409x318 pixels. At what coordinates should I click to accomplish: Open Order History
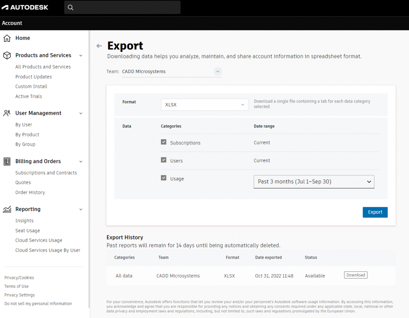30,192
